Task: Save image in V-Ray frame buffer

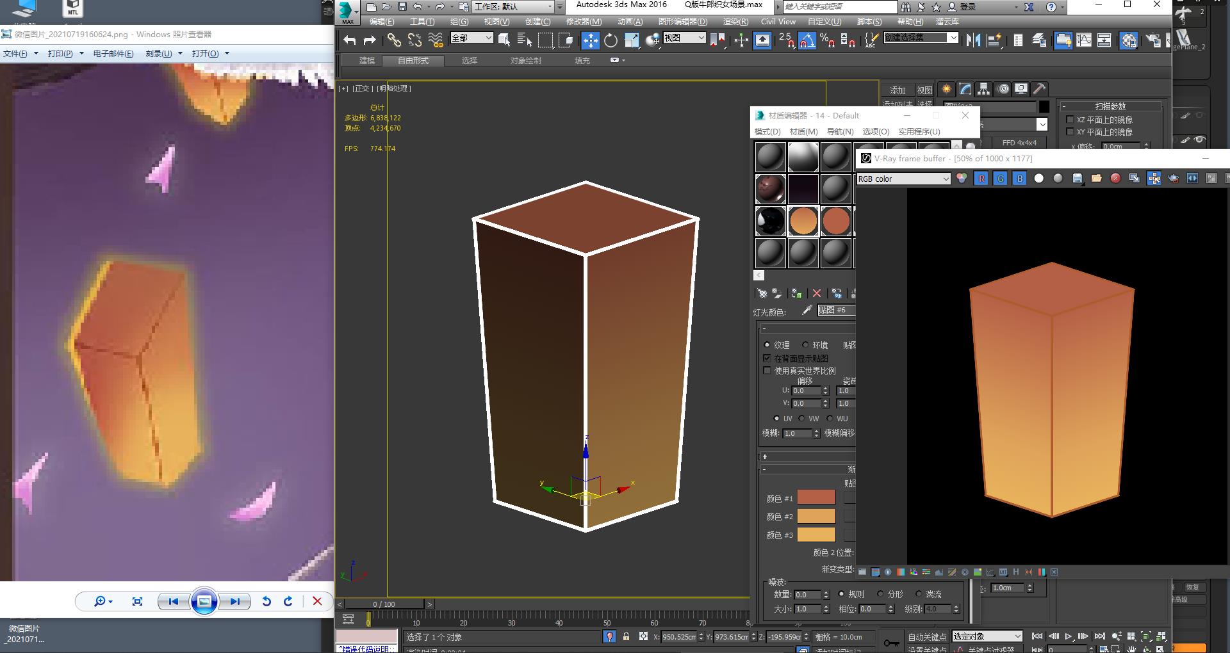Action: click(1077, 179)
